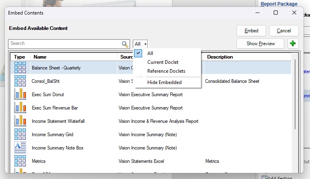Collapse the All filter dropdown
The width and height of the screenshot is (310, 179).
point(140,44)
